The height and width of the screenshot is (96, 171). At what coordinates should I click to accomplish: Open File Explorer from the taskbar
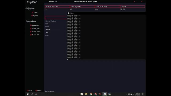(86, 94)
